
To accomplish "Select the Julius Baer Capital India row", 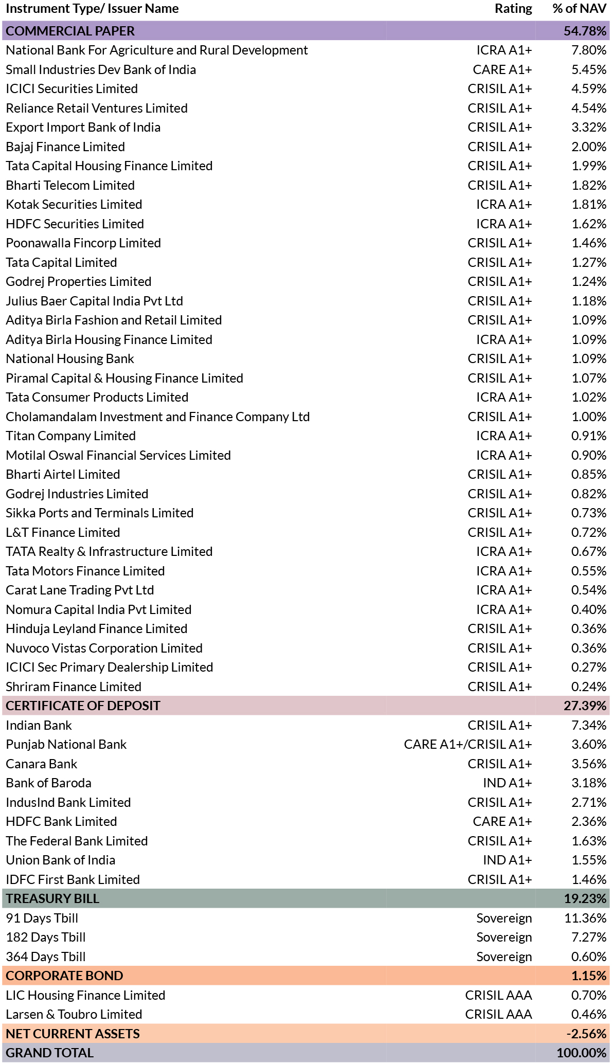I will [306, 301].
